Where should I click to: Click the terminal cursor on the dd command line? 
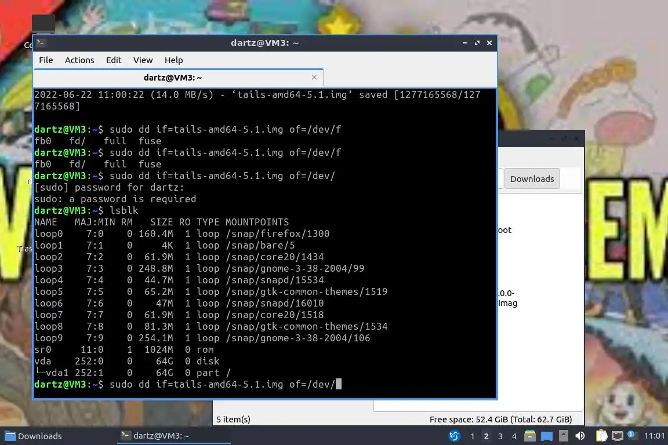pos(339,384)
